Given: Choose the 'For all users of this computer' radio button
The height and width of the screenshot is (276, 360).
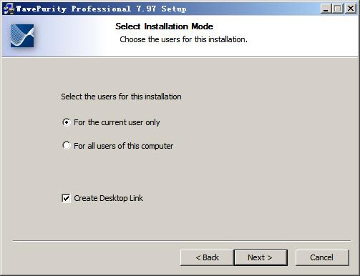Looking at the screenshot, I should pos(67,145).
